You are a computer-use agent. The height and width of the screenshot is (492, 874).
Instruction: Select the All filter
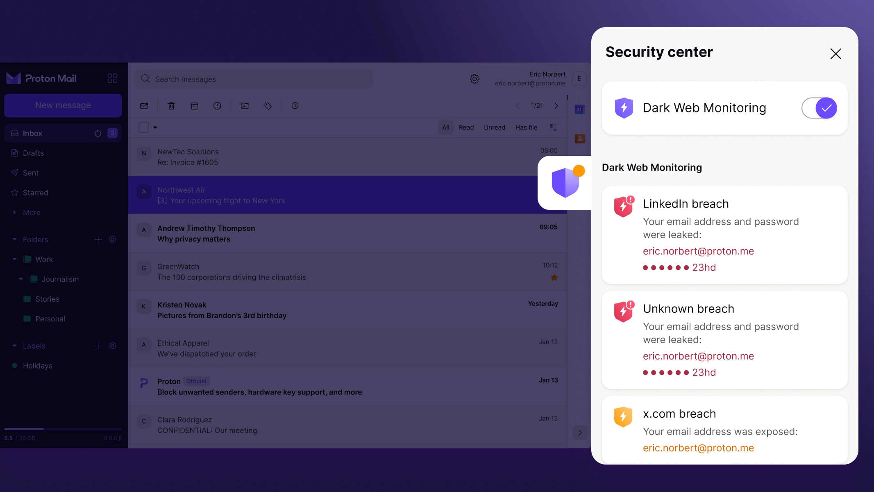(x=446, y=128)
